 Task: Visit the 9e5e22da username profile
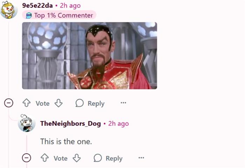[x=37, y=6]
